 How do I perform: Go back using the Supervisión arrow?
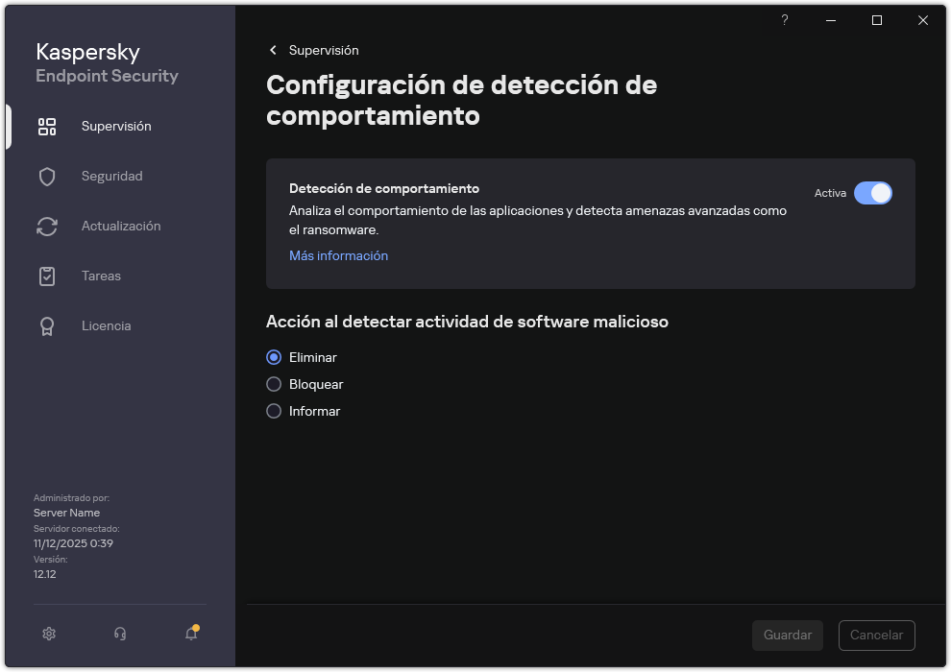point(273,50)
